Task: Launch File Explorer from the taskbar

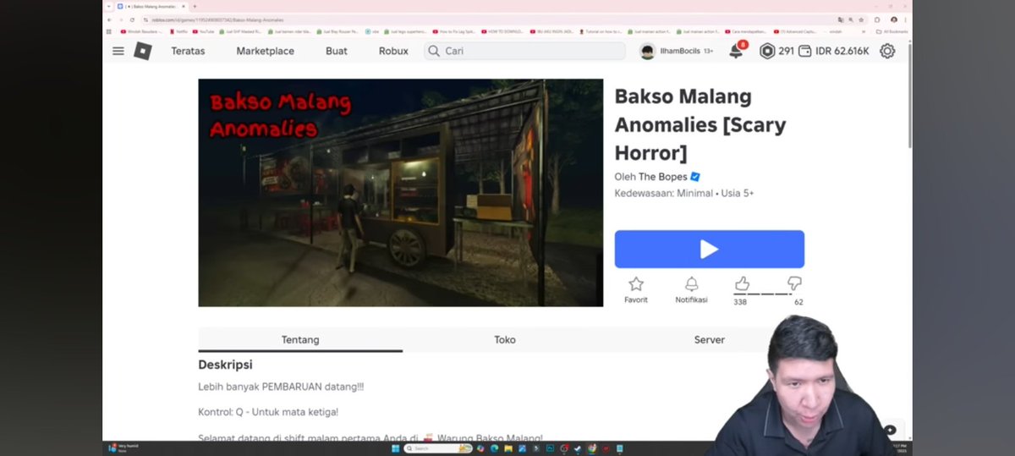Action: tap(508, 448)
